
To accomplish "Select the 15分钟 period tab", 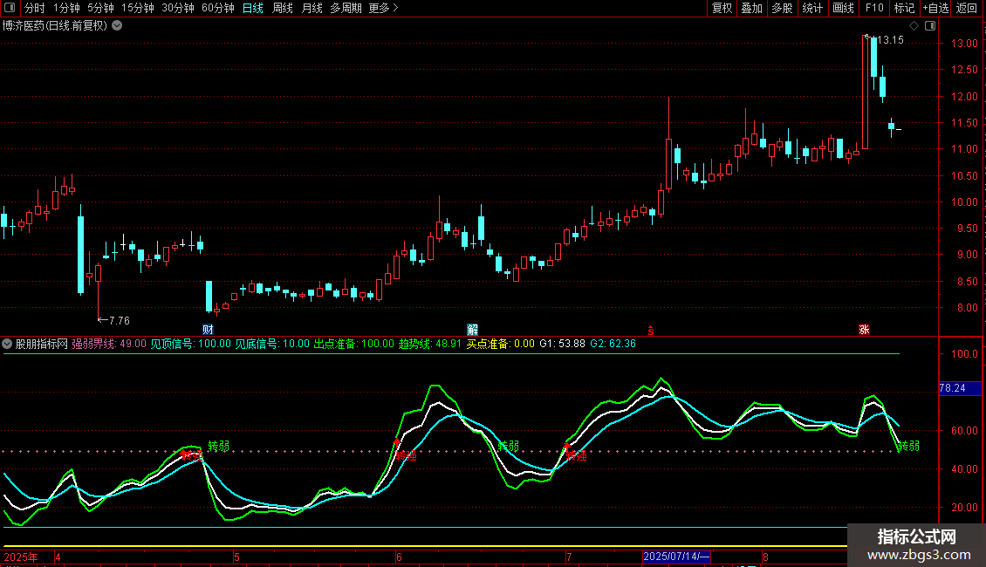I will (138, 8).
